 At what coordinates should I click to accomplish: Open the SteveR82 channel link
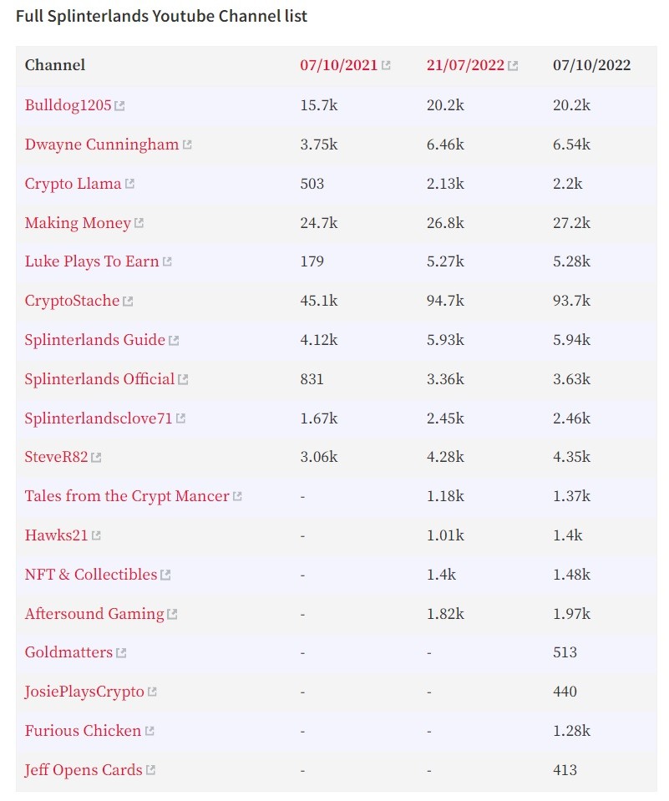56,457
